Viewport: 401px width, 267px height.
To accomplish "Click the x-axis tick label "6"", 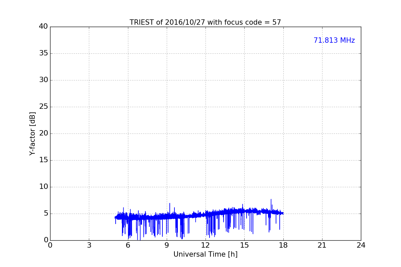I will [128, 245].
